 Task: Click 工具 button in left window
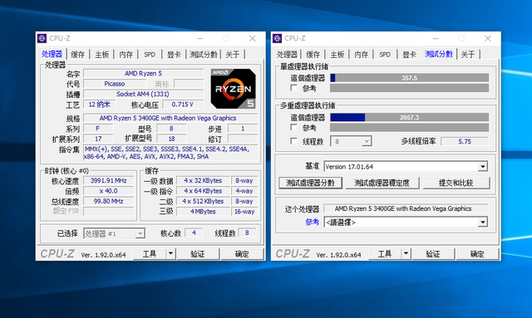150,253
